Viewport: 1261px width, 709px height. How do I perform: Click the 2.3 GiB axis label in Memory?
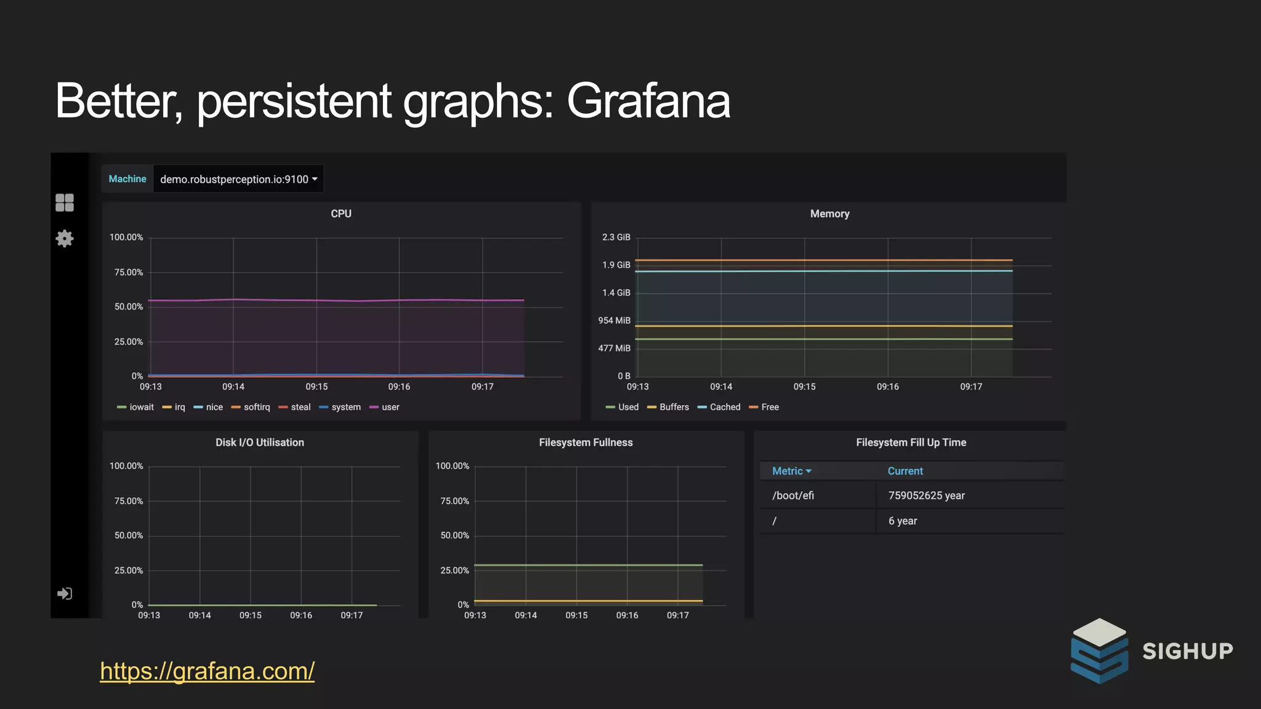coord(616,237)
